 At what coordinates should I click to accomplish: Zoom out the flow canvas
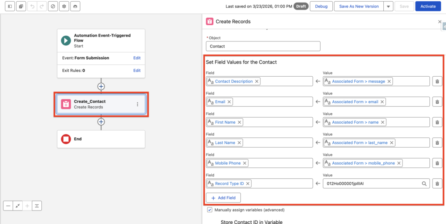tap(8, 206)
